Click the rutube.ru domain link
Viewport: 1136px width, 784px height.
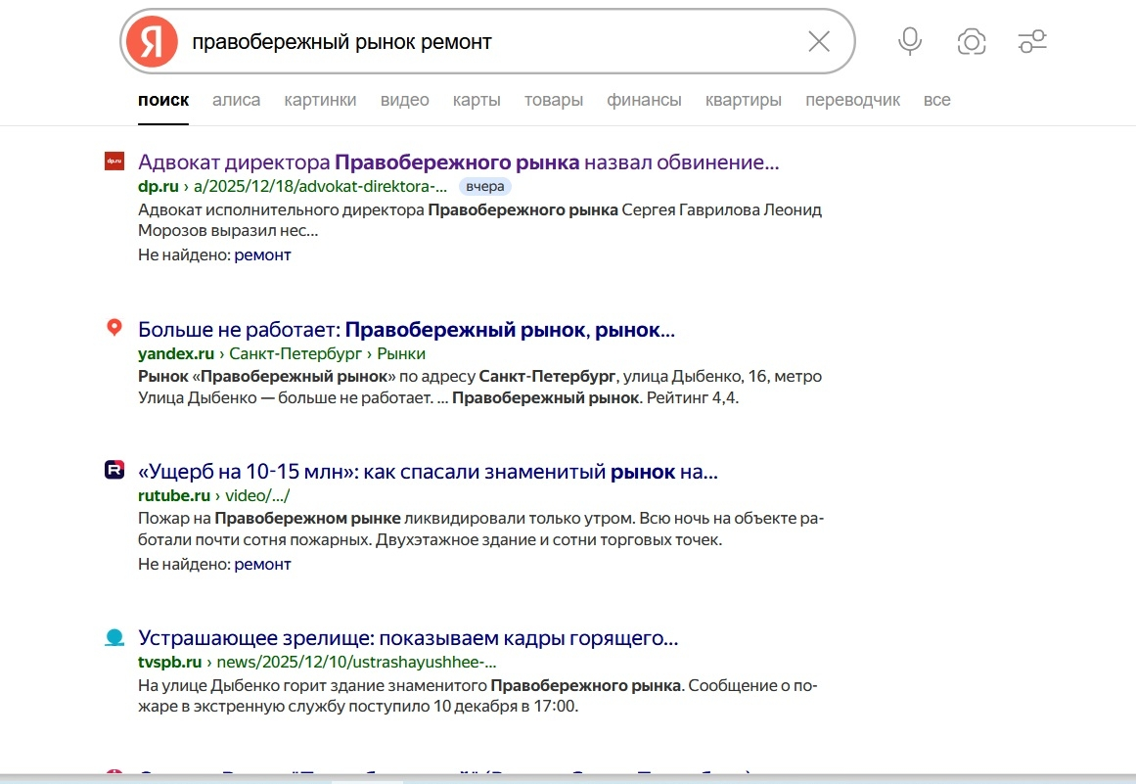click(x=174, y=495)
